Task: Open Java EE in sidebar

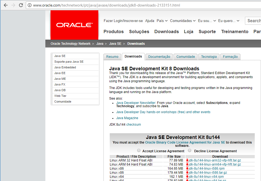Action: pos(75,73)
